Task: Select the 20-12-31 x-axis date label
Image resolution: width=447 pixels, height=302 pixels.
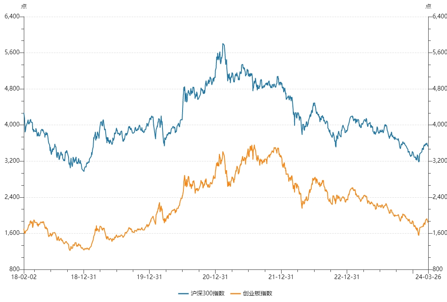Action: pyautogui.click(x=215, y=277)
